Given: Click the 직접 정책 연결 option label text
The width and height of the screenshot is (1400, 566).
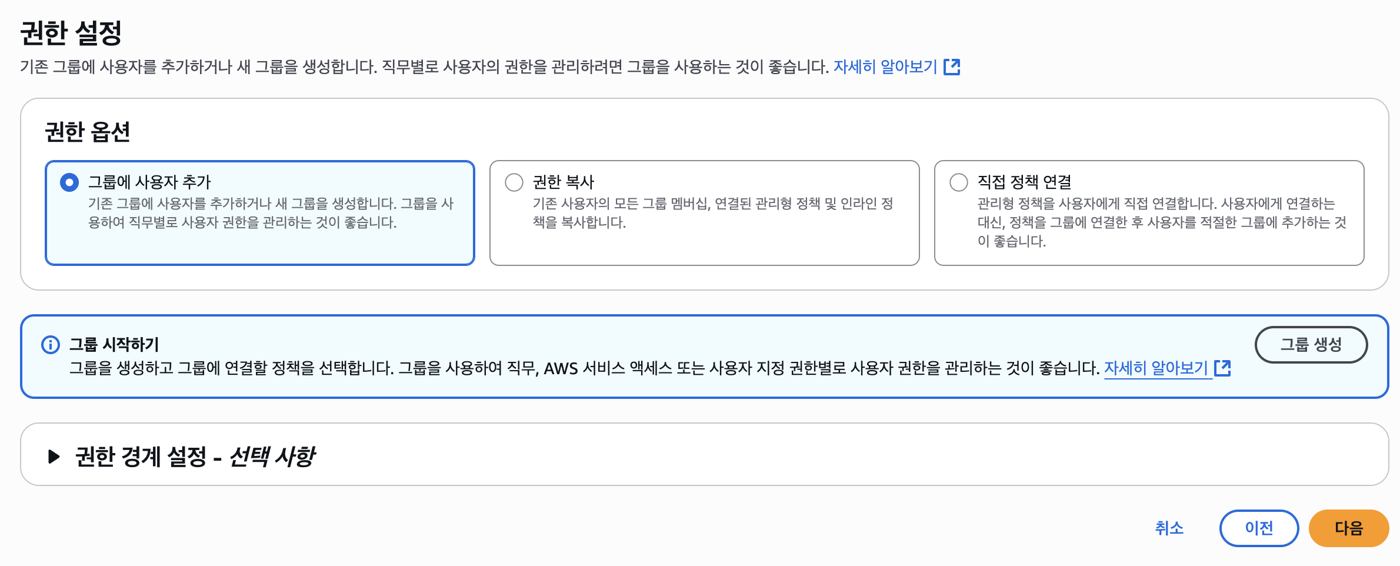Looking at the screenshot, I should (x=1025, y=182).
